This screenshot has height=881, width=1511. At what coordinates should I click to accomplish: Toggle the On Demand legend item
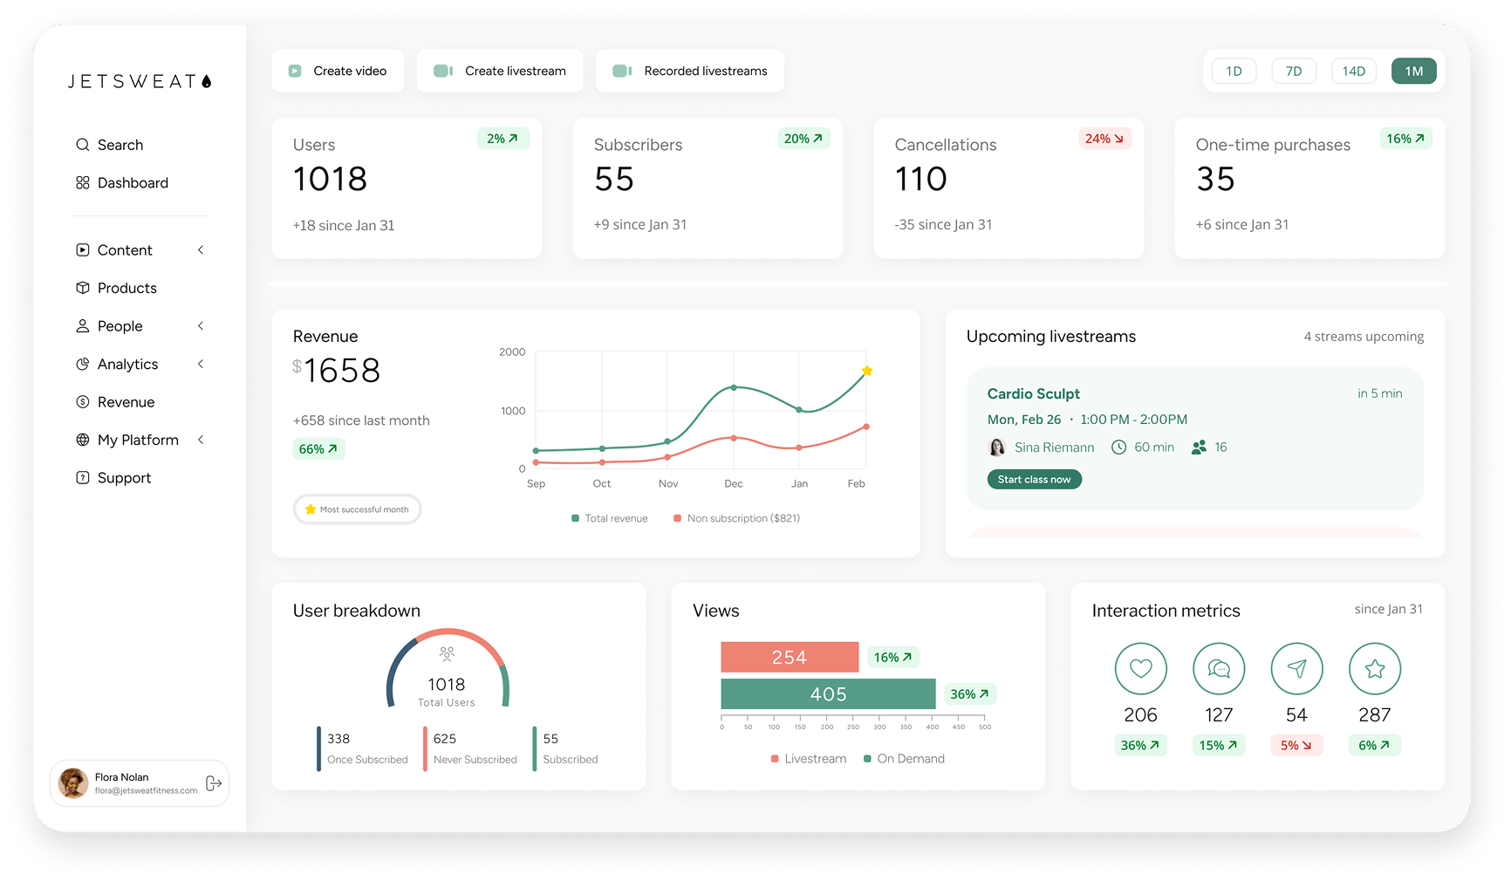pyautogui.click(x=905, y=758)
